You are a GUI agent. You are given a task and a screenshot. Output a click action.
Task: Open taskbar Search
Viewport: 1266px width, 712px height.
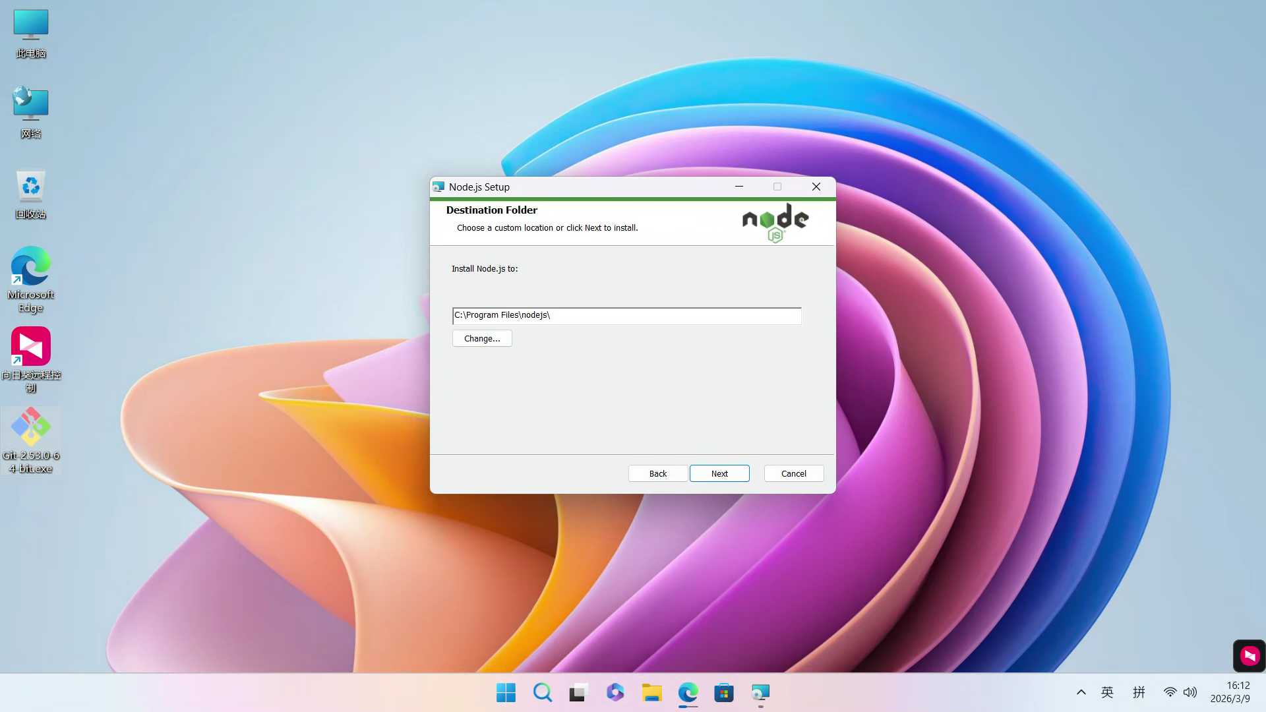click(x=542, y=692)
